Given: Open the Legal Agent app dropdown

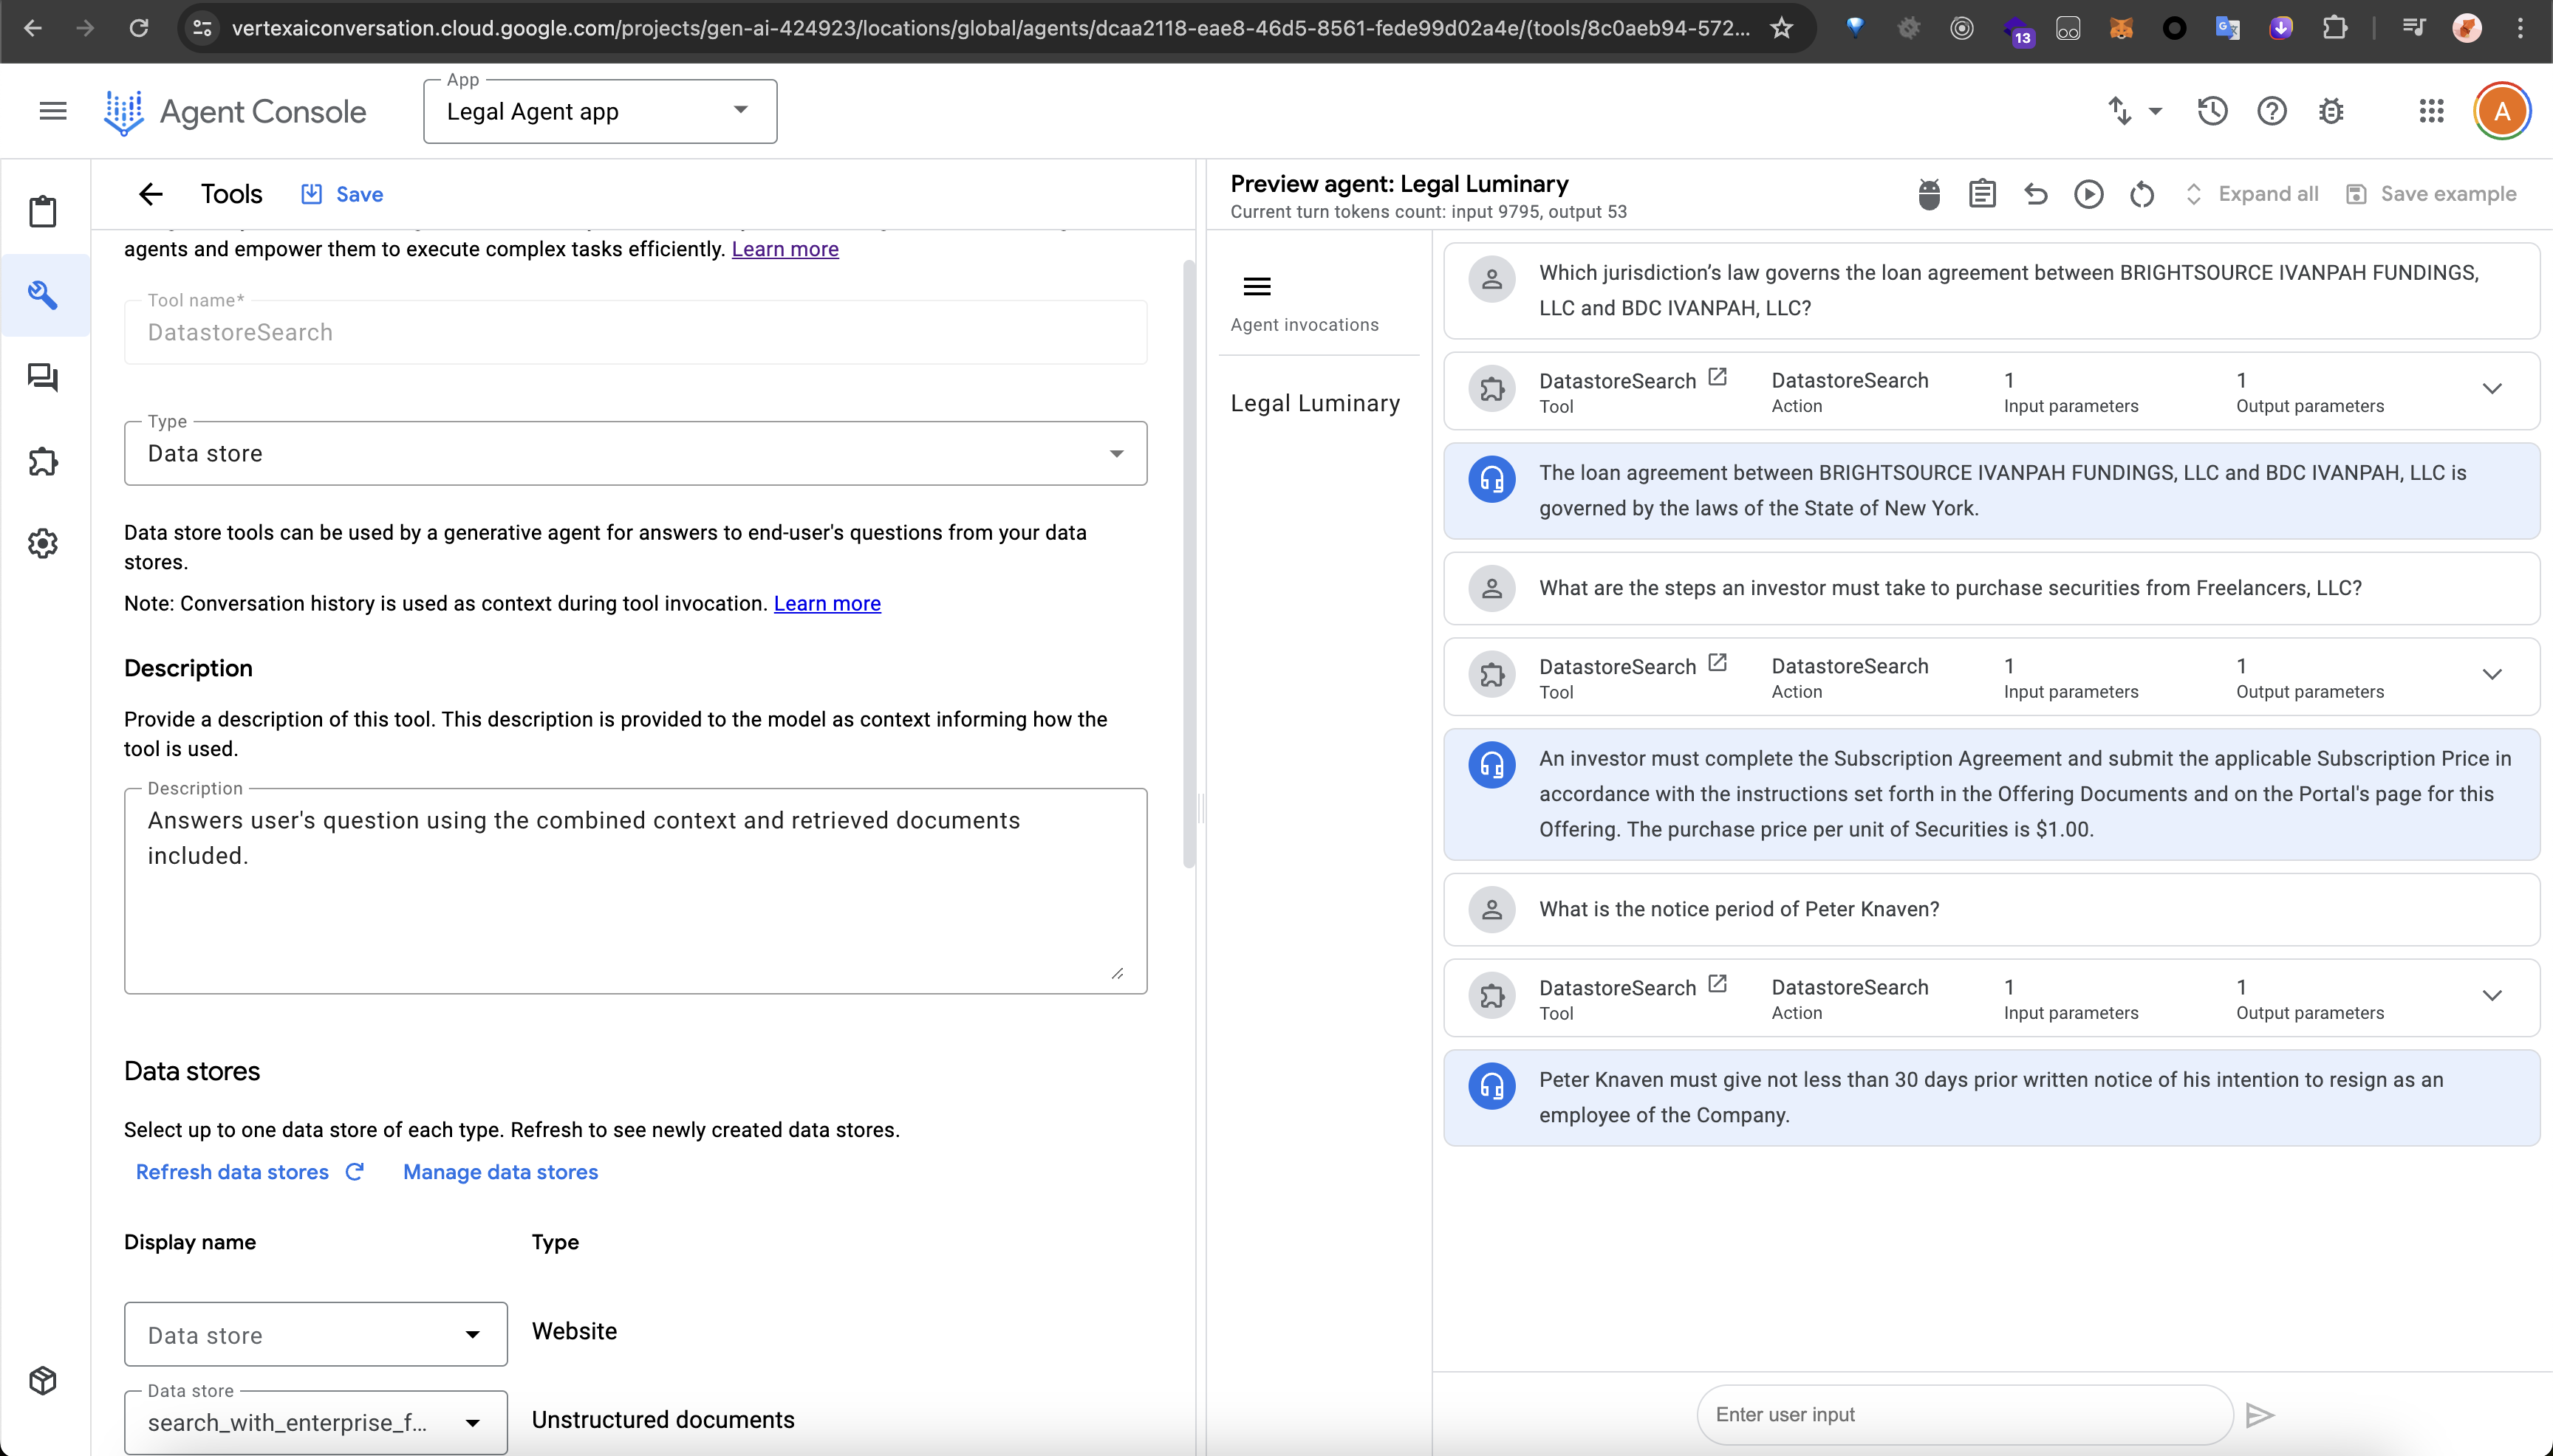Looking at the screenshot, I should click(599, 111).
